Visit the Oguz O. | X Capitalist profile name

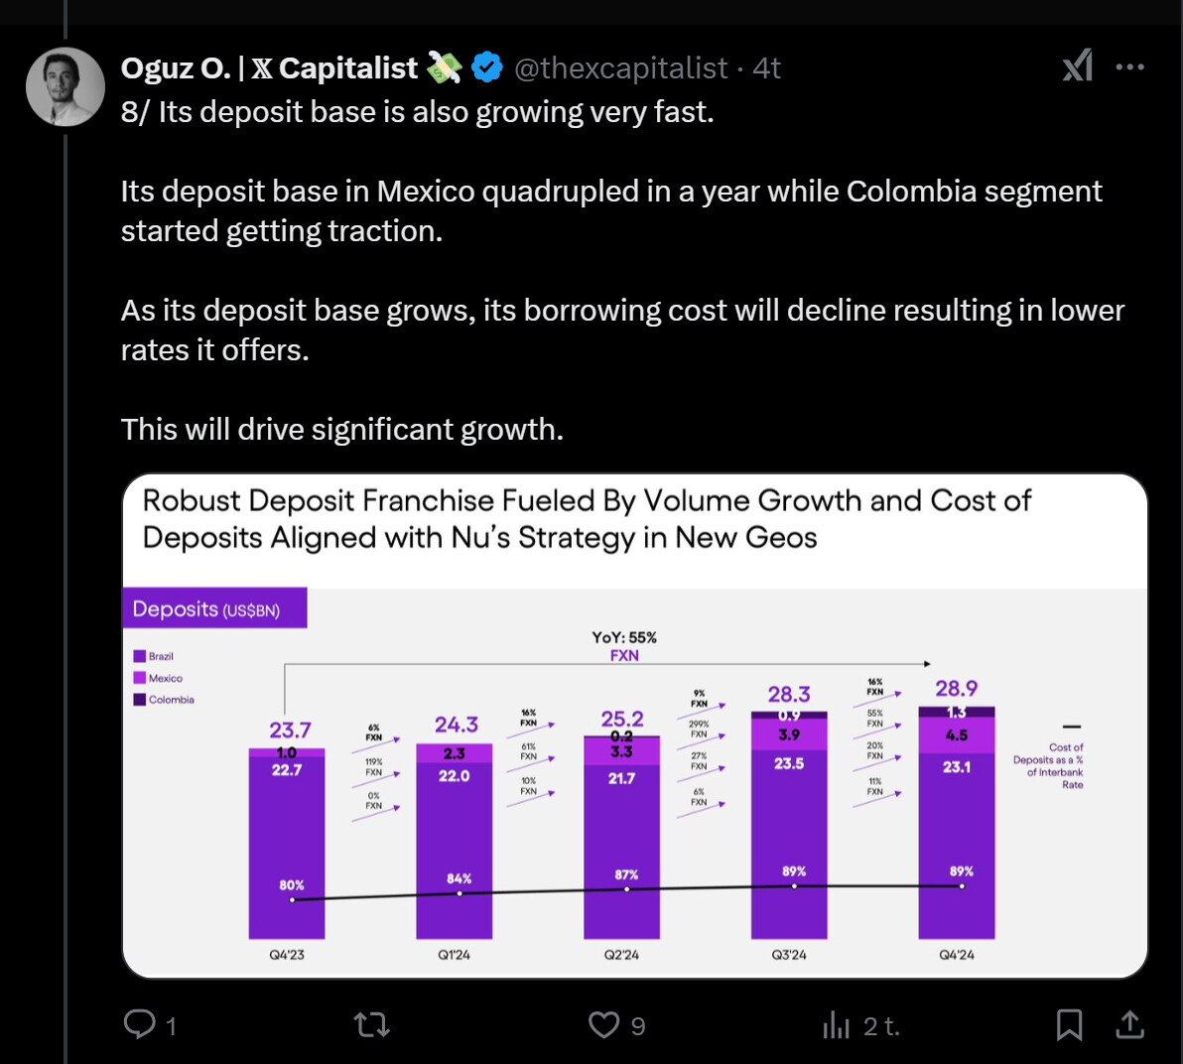pos(269,67)
